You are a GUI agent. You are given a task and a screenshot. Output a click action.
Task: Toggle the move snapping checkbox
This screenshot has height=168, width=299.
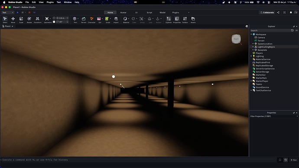point(54,18)
